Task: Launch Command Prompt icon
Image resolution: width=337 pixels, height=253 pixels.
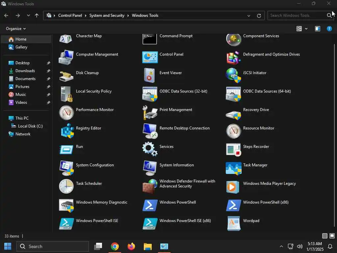Action: pos(150,39)
